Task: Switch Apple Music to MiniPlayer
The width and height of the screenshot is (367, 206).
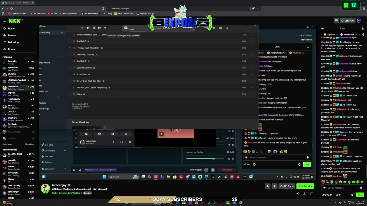Action: (126, 28)
